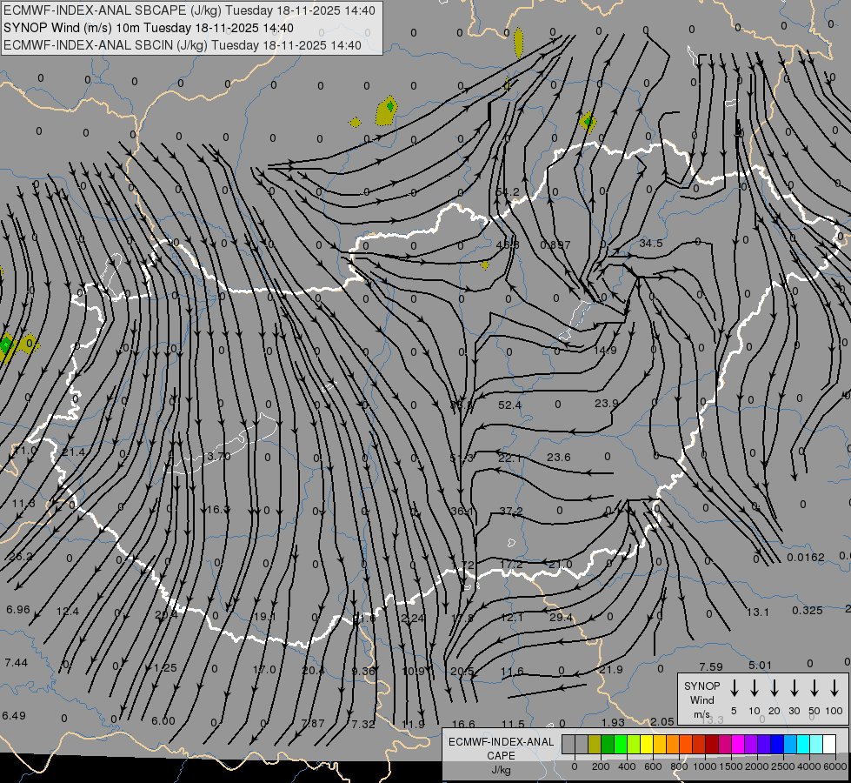Click the 5 m/s wind arrow in legend
Image resolution: width=851 pixels, height=783 pixels.
click(x=735, y=688)
